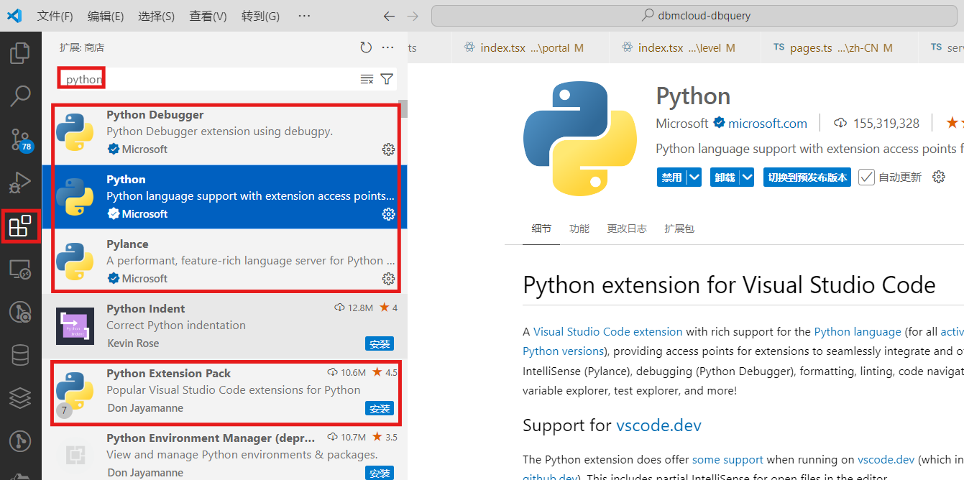Image resolution: width=964 pixels, height=480 pixels.
Task: Open the stacked layers view icon
Action: pyautogui.click(x=20, y=397)
